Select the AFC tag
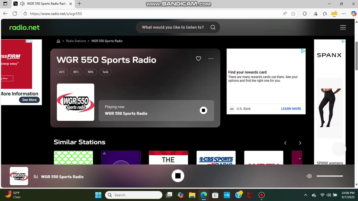This screenshot has width=358, height=201. coord(62,72)
